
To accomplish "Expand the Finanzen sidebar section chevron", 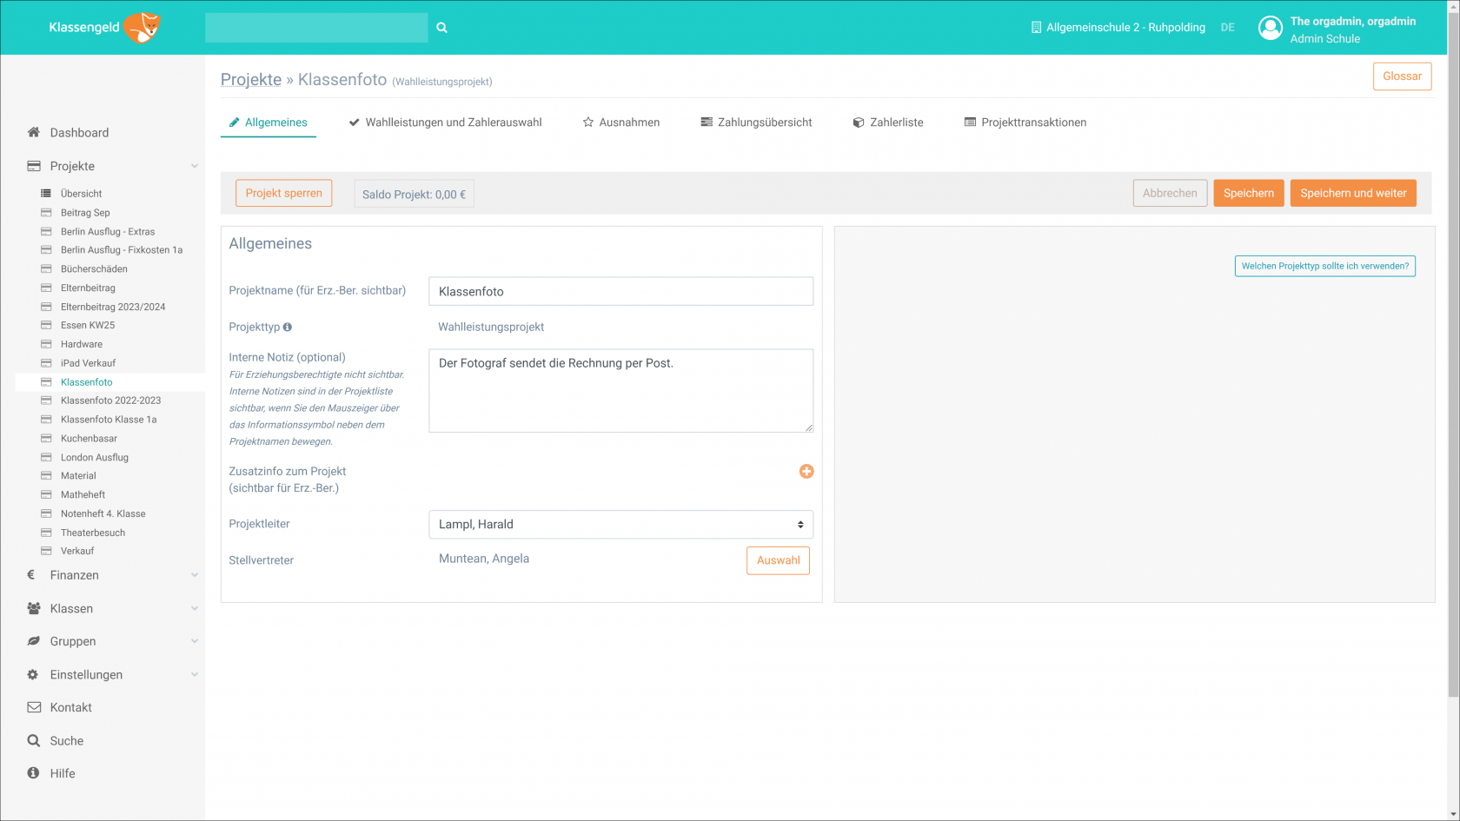I will (x=195, y=575).
